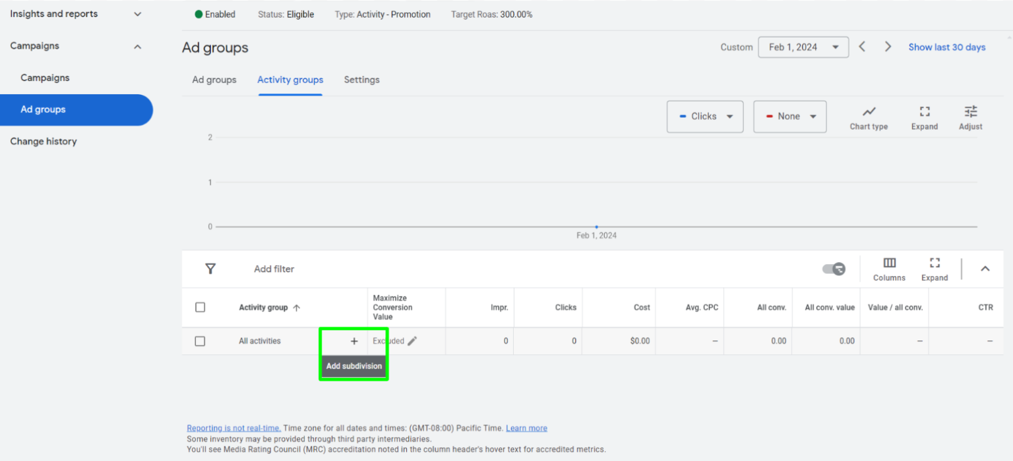
Task: Open the Columns selector icon
Action: click(889, 263)
